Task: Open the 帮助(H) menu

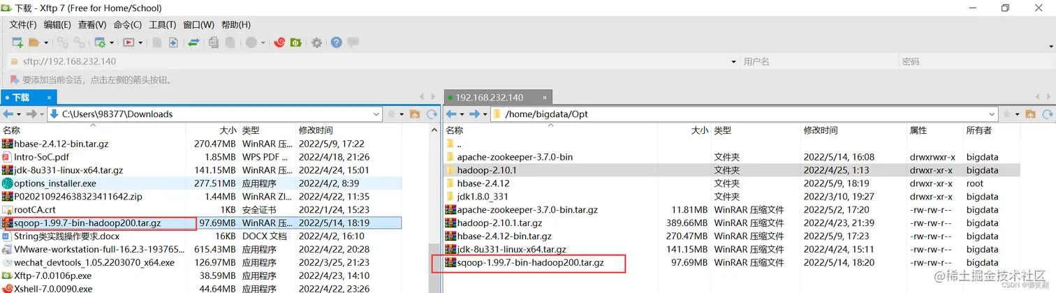Action: (x=236, y=25)
